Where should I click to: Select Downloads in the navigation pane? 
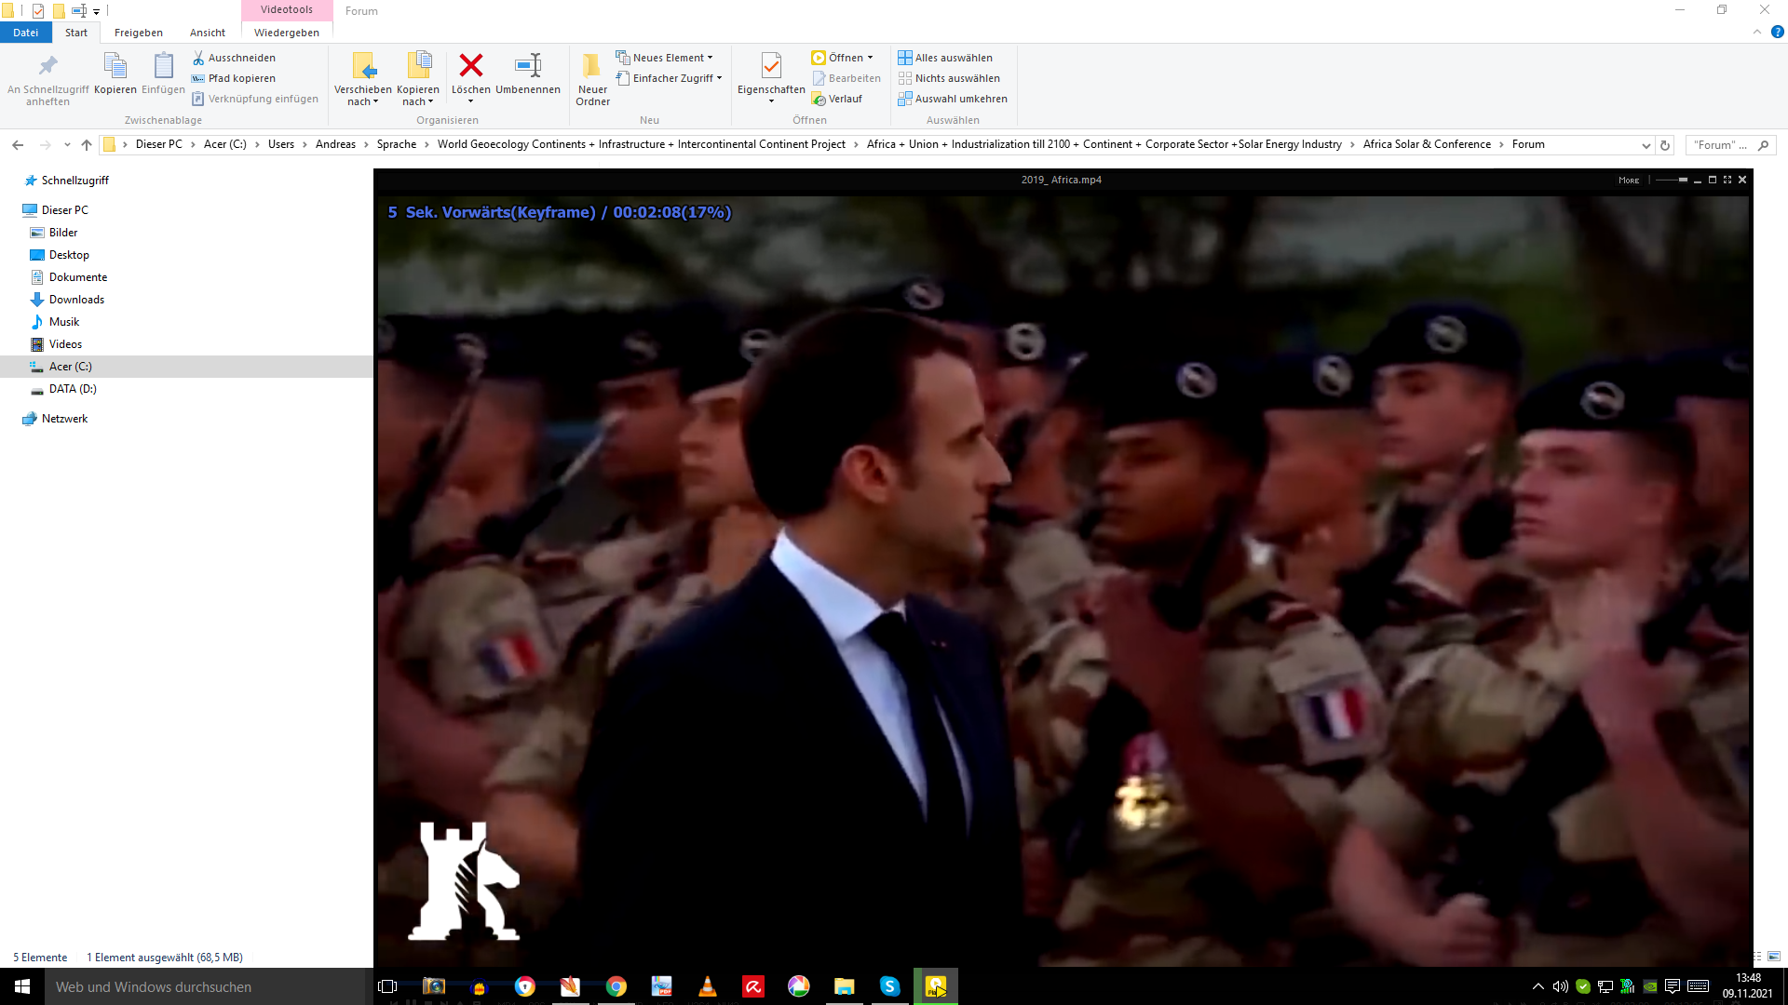coord(76,300)
